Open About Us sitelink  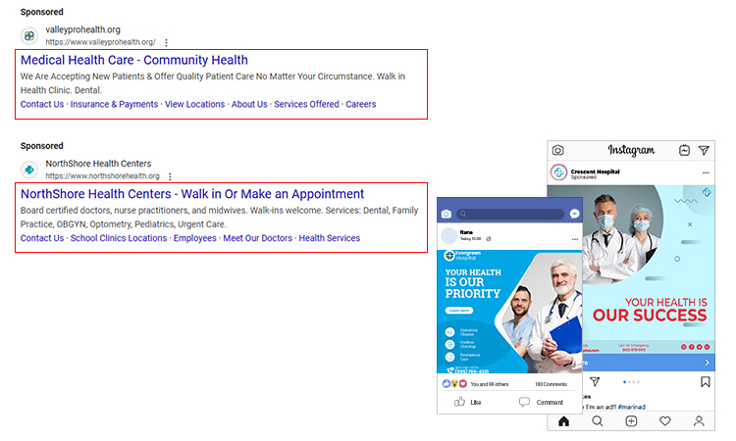pos(249,104)
